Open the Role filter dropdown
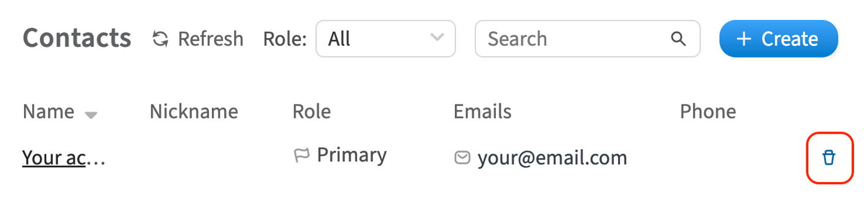 point(386,39)
